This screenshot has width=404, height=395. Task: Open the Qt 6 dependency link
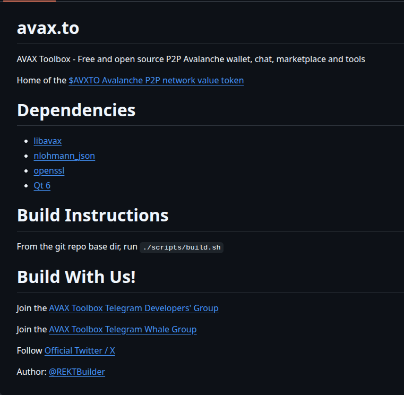click(42, 185)
